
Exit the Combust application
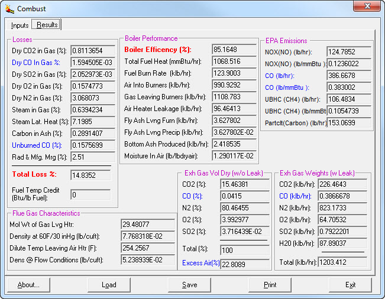[350, 285]
